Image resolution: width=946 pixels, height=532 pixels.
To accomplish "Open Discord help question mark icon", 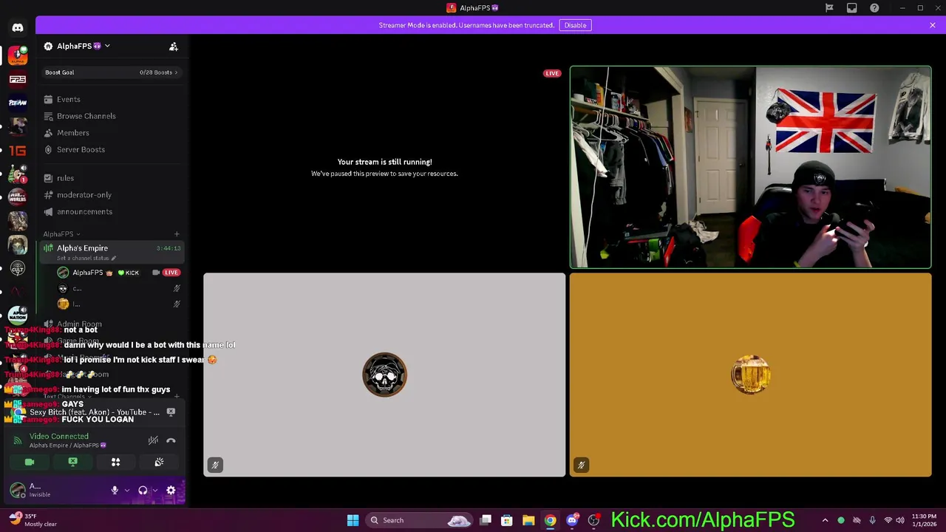I will [x=875, y=8].
